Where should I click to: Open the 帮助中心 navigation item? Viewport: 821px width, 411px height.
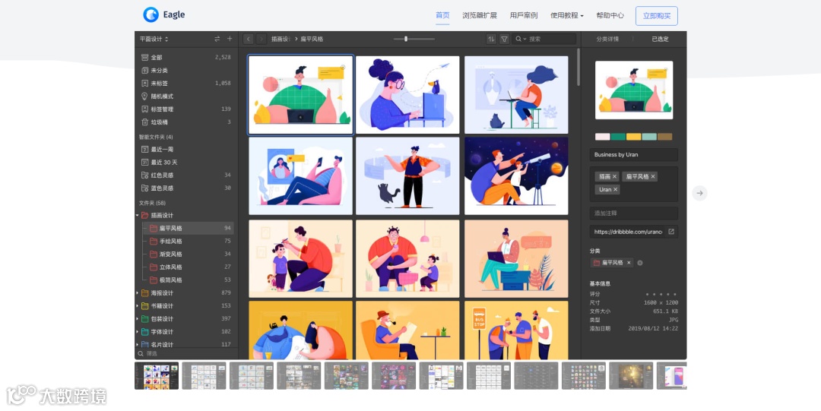pyautogui.click(x=610, y=15)
